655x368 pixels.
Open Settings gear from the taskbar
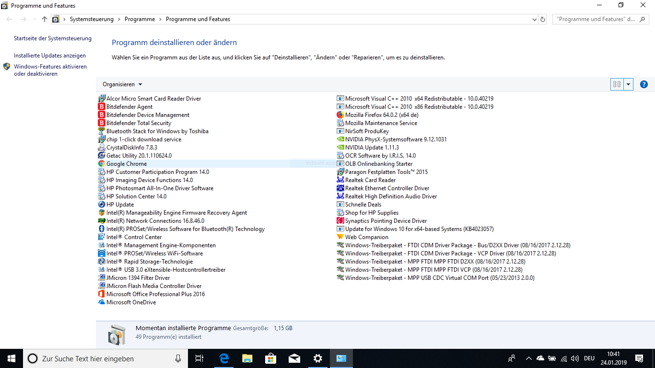click(x=318, y=358)
